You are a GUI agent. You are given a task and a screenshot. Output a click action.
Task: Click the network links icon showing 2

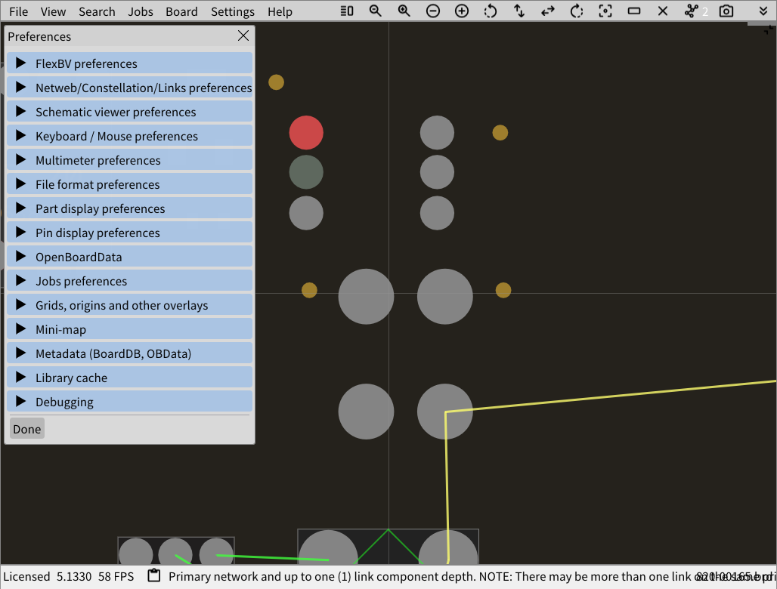691,11
